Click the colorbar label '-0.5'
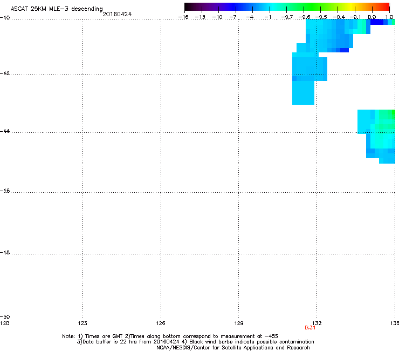This screenshot has height=351, width=399. [x=321, y=17]
